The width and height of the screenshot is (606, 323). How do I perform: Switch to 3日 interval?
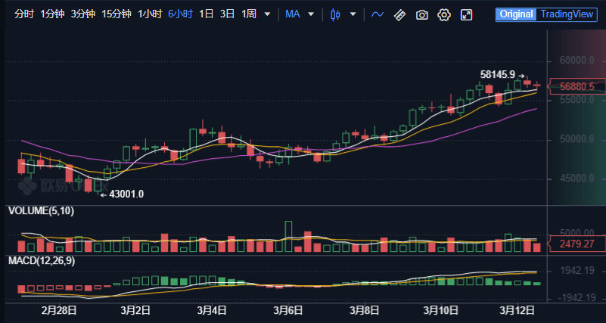click(227, 14)
